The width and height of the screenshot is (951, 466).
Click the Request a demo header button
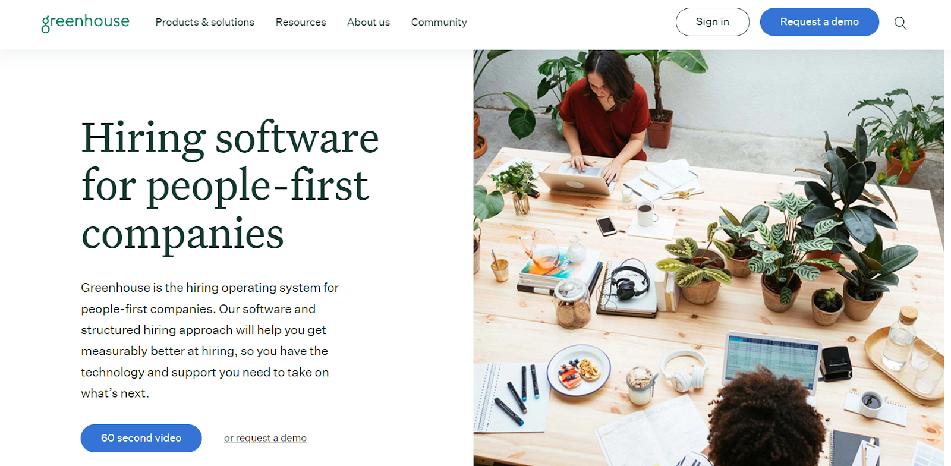[x=820, y=22]
